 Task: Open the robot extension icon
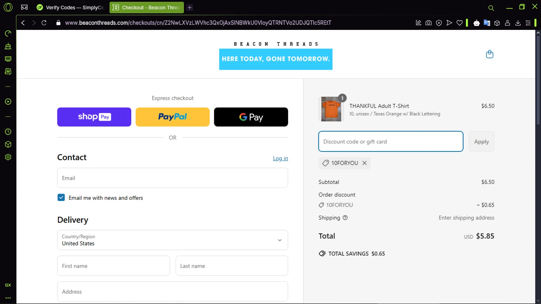pos(476,23)
